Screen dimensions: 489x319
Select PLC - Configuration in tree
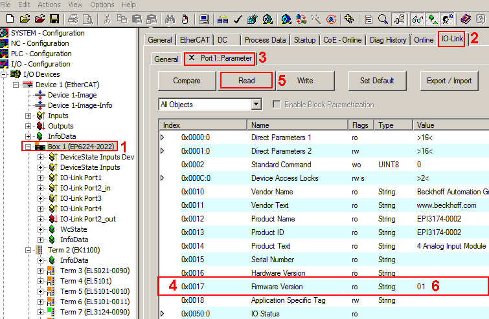click(41, 54)
